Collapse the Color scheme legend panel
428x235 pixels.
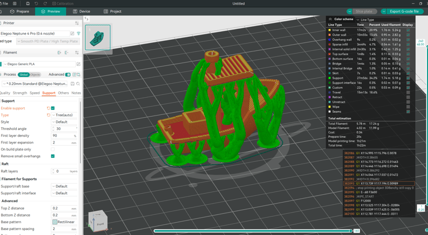tap(330, 19)
